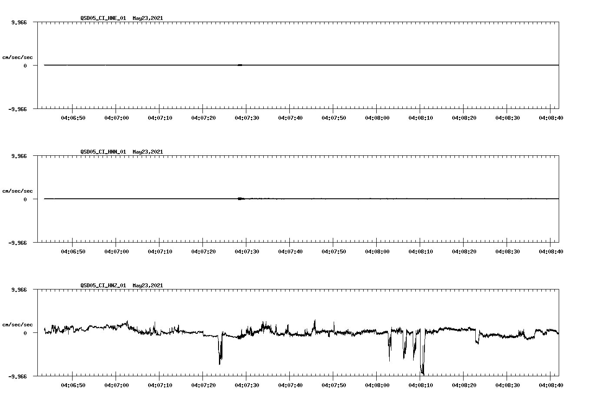The height and width of the screenshot is (401, 590).
Task: Pick 04:07:30 time label under HNZ plot
Action: (x=247, y=385)
